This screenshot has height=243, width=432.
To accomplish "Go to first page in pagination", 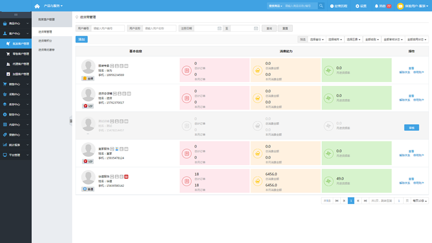I will click(336, 201).
